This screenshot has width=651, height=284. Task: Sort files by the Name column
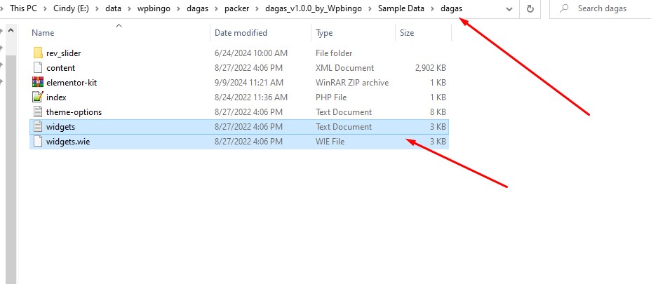(43, 33)
